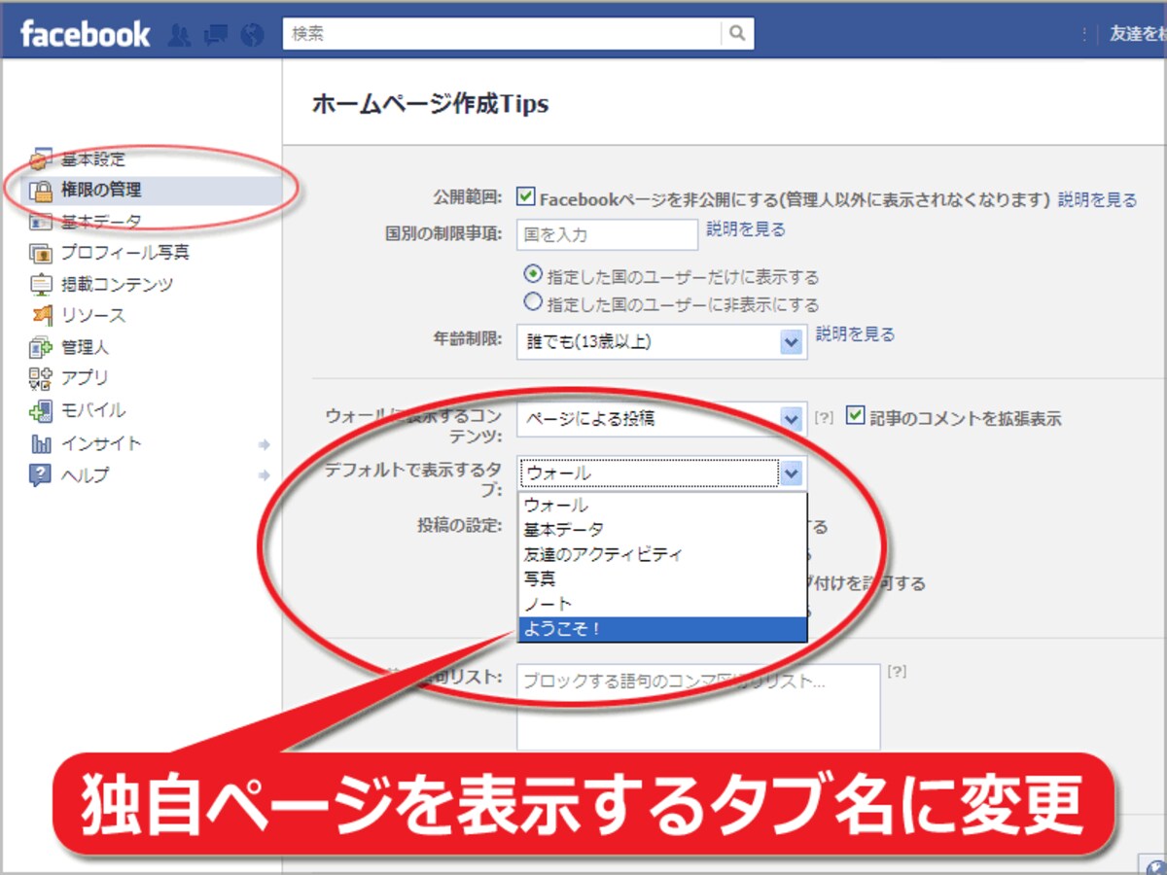Screen dimensions: 1167x875
Task: Click the アプリ sidebar icon
Action: click(40, 378)
